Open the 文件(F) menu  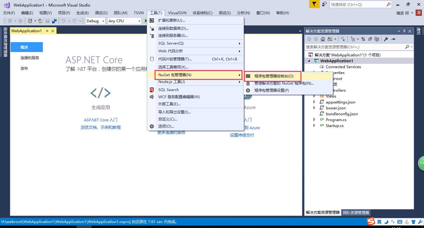click(9, 13)
